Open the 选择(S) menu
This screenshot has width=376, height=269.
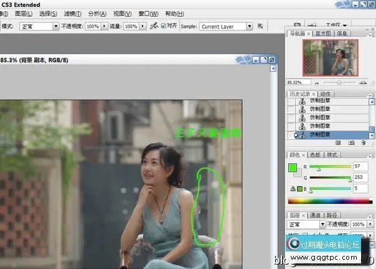(x=48, y=14)
